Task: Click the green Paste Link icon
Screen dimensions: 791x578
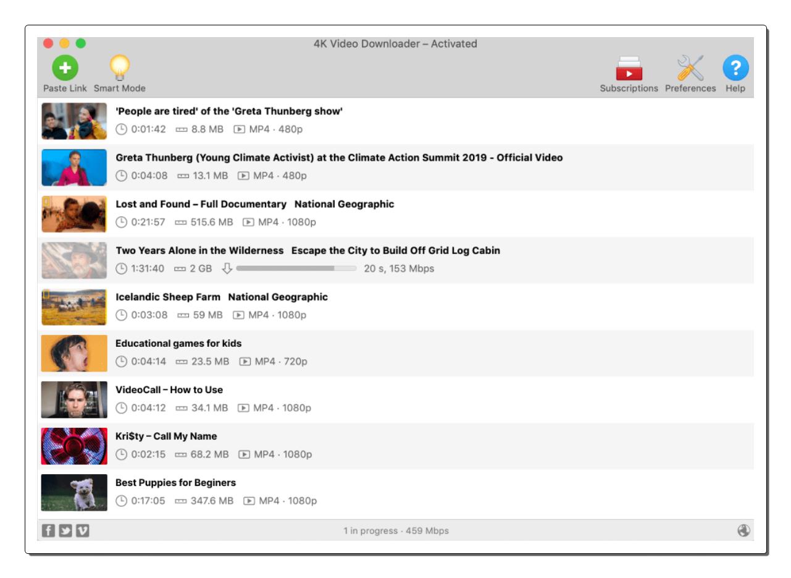Action: pyautogui.click(x=65, y=68)
